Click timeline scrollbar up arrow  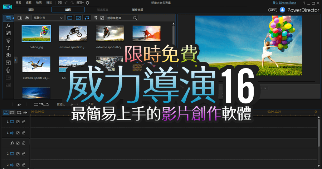coord(319,117)
